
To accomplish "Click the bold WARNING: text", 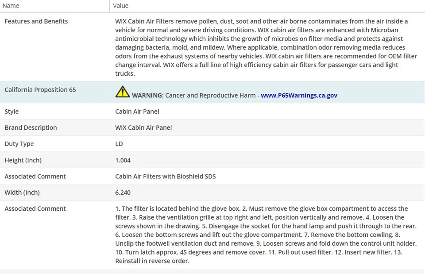I will tap(148, 95).
